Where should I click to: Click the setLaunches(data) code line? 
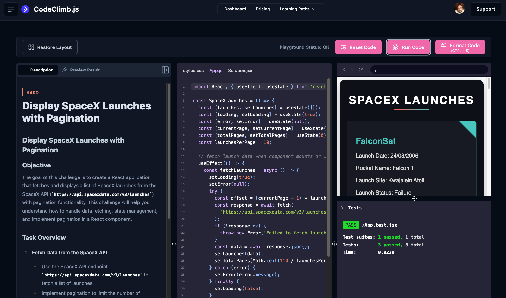[x=239, y=254]
